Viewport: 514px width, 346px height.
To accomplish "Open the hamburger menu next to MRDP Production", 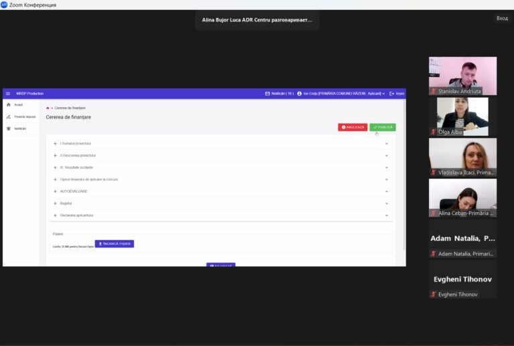I will (x=8, y=94).
